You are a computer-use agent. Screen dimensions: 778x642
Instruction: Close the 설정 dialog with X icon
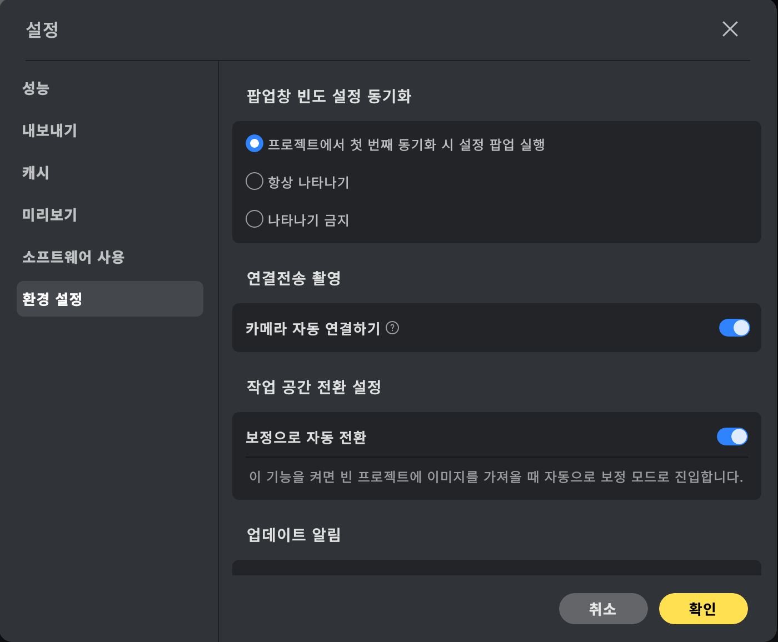(730, 29)
